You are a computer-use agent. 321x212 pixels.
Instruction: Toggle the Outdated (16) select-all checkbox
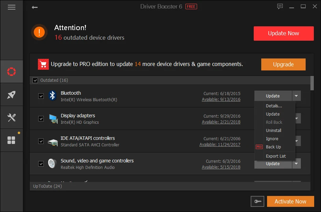35,80
